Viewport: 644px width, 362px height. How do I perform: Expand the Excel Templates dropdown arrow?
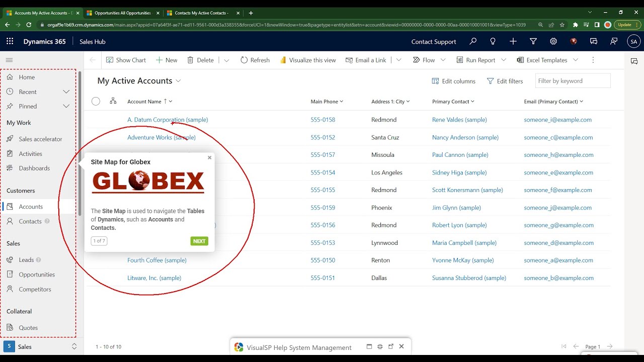coord(576,60)
